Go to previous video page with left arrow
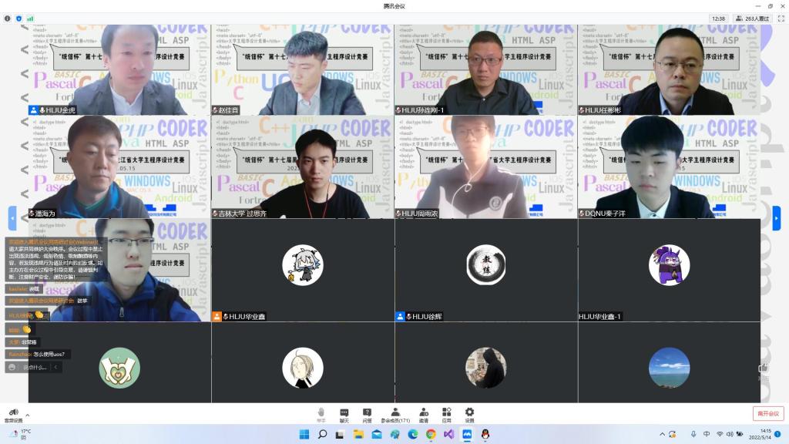The height and width of the screenshot is (444, 789). [12, 217]
